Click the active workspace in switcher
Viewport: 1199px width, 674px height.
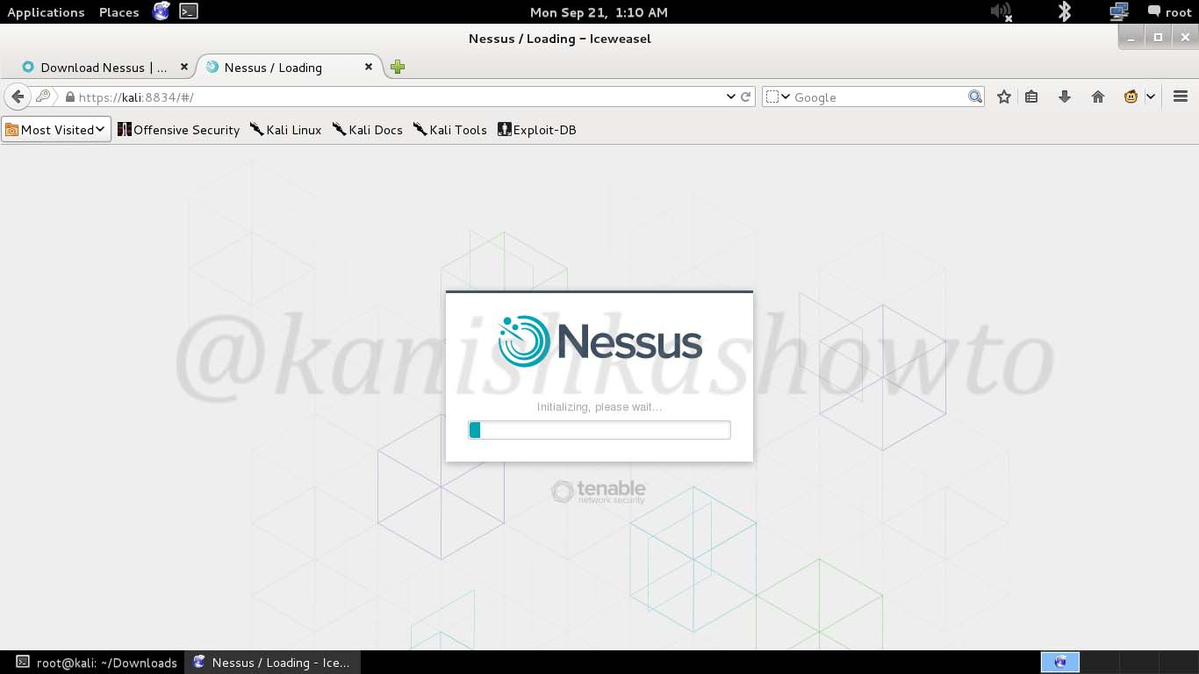click(1060, 663)
